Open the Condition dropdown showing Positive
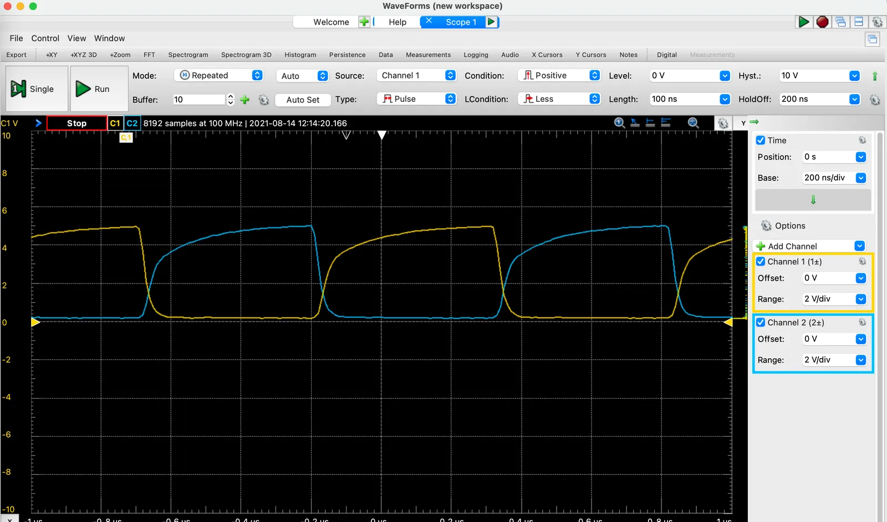The width and height of the screenshot is (887, 522). point(559,75)
